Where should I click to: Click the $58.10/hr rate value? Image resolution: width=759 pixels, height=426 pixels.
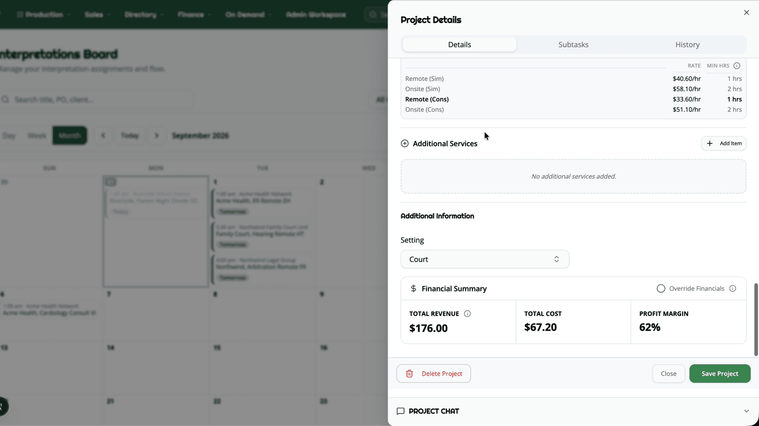click(687, 89)
